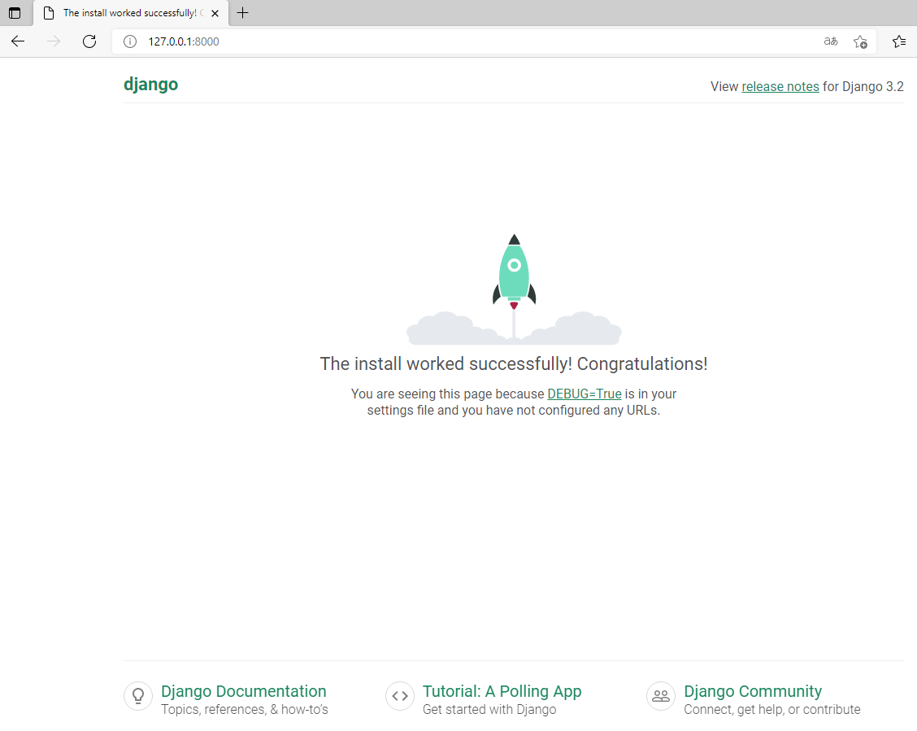Open the release notes link
The image size is (917, 731).
[x=780, y=86]
